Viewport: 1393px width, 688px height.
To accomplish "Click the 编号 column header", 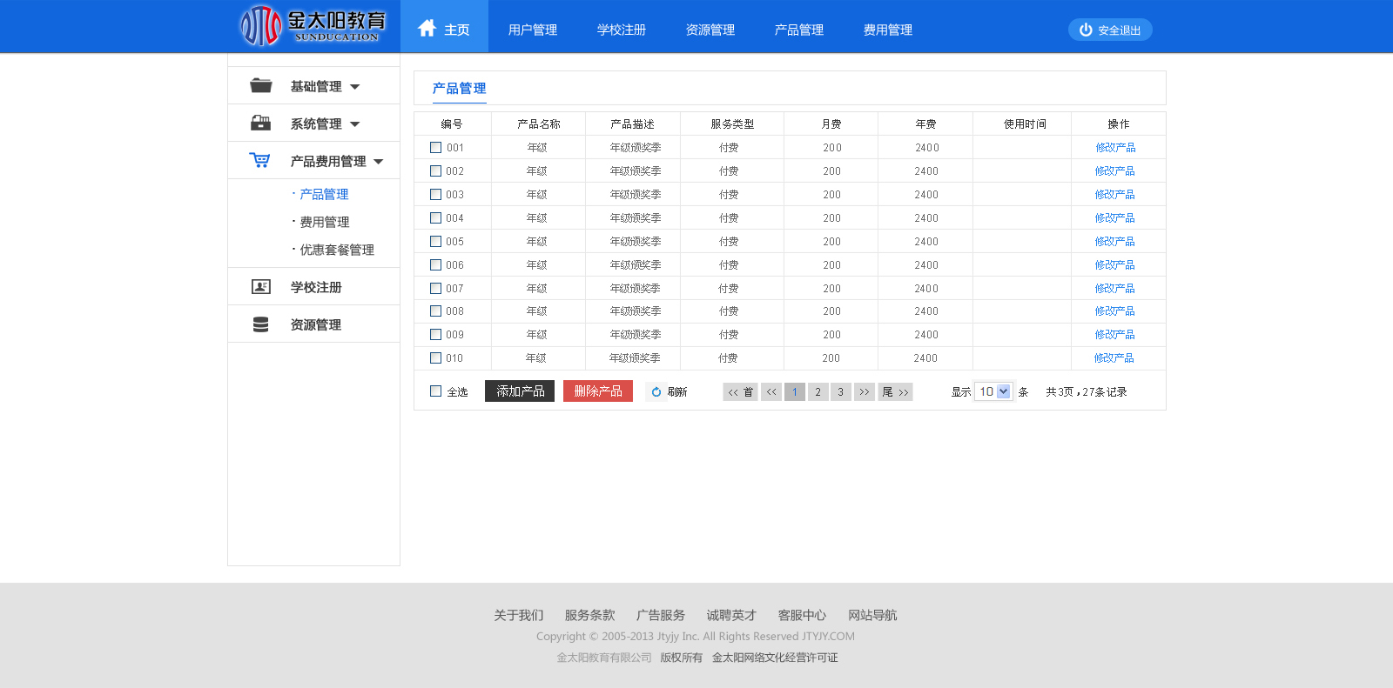I will click(x=452, y=124).
